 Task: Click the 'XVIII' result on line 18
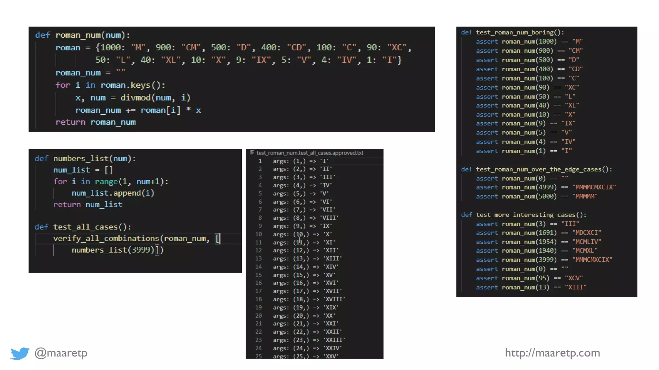coord(334,299)
